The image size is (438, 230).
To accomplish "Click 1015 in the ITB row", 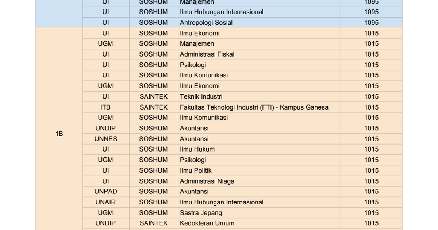I will tap(371, 107).
